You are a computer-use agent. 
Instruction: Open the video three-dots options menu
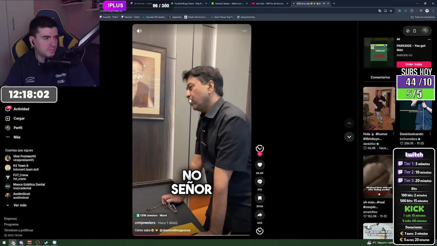244,31
